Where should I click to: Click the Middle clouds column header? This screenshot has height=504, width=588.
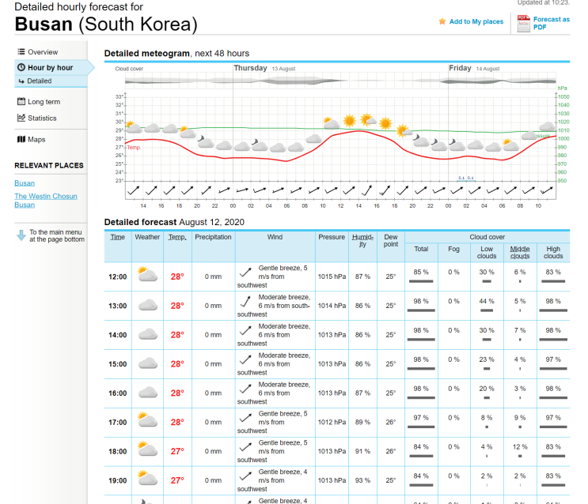(x=520, y=252)
